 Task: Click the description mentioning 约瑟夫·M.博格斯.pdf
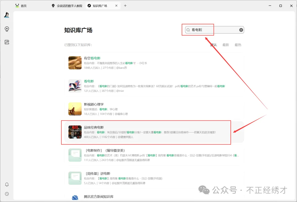pyautogui.click(x=161, y=156)
